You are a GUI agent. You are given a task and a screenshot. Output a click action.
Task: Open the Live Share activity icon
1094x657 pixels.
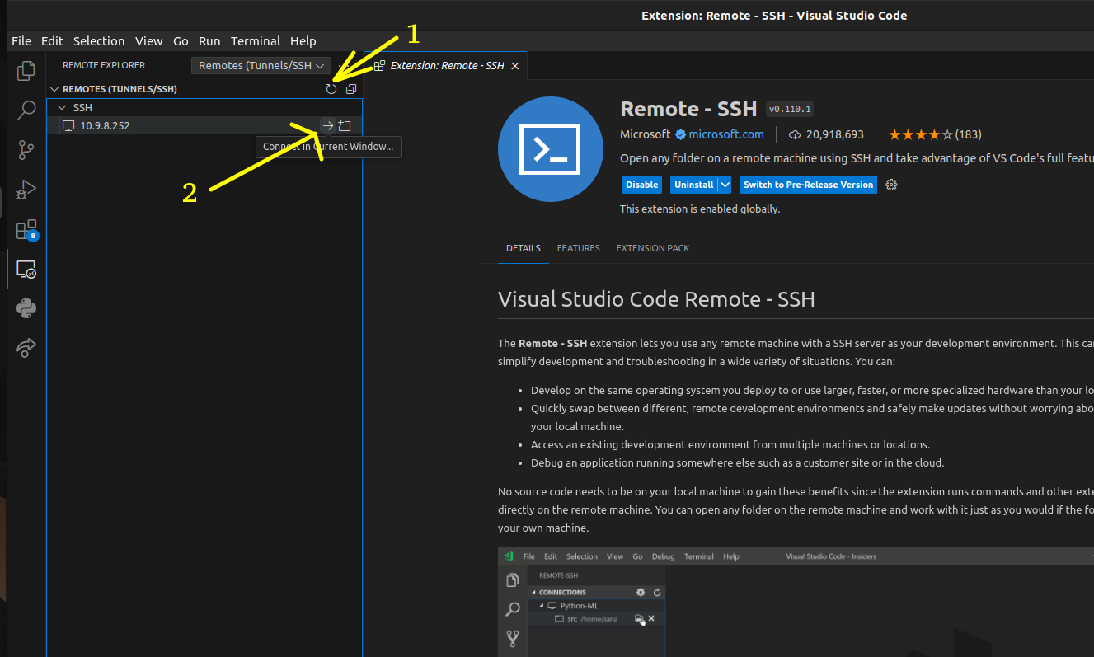(26, 348)
